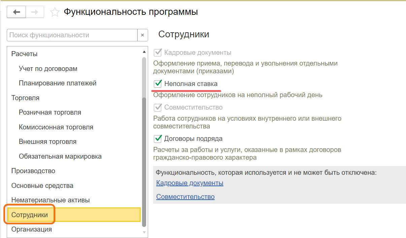
Task: Select the highlighted Сотрудники section
Action: point(74,215)
